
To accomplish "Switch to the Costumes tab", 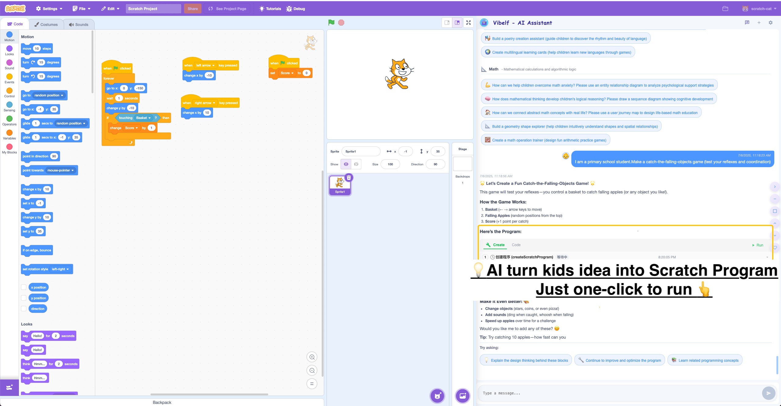I will [x=46, y=24].
